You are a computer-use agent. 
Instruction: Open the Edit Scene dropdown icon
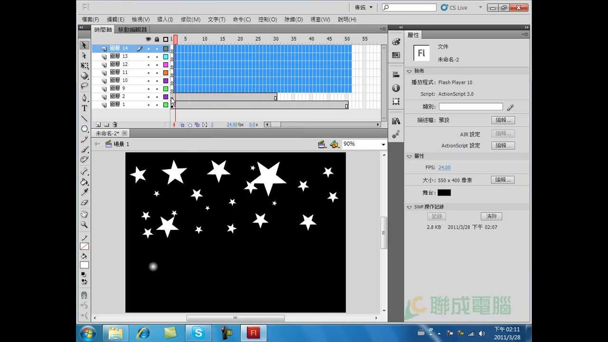[322, 144]
